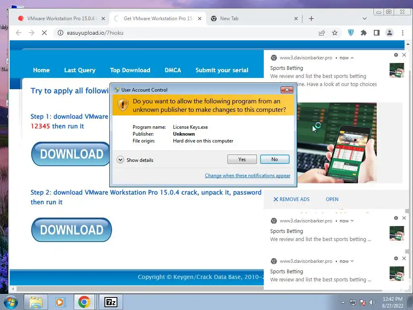Viewport: 413px width, 310px height.
Task: Dismiss the third sports betting notification
Action: [x=404, y=258]
